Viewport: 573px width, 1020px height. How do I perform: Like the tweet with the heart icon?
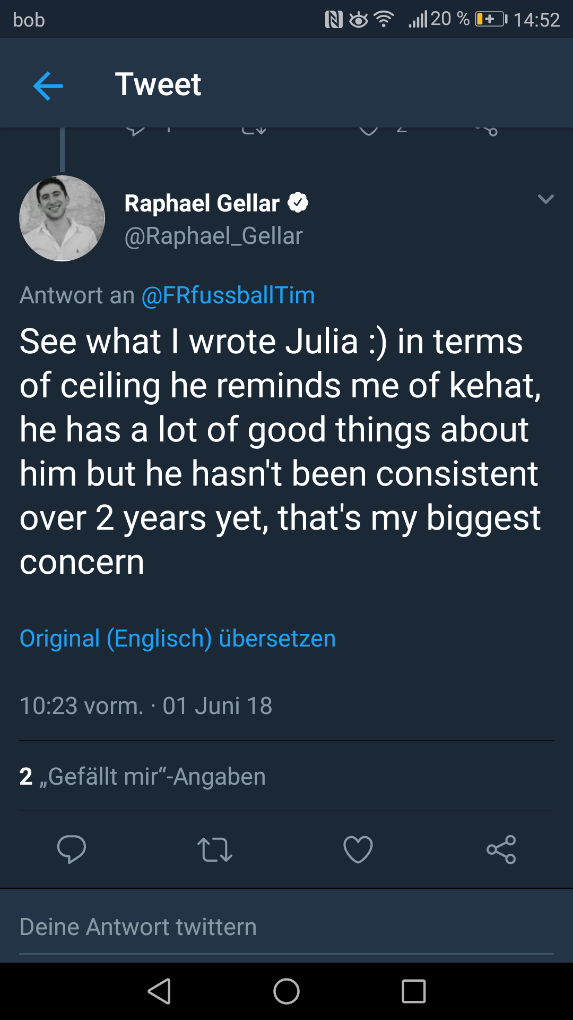(358, 849)
